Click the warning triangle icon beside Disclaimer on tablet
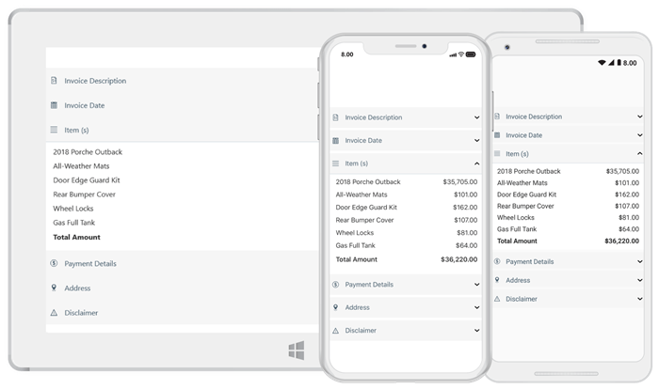The width and height of the screenshot is (659, 389). [54, 312]
